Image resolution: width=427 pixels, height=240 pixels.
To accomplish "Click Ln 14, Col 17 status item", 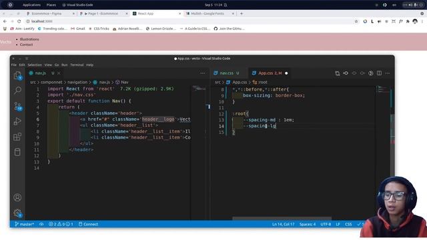I will [283, 224].
